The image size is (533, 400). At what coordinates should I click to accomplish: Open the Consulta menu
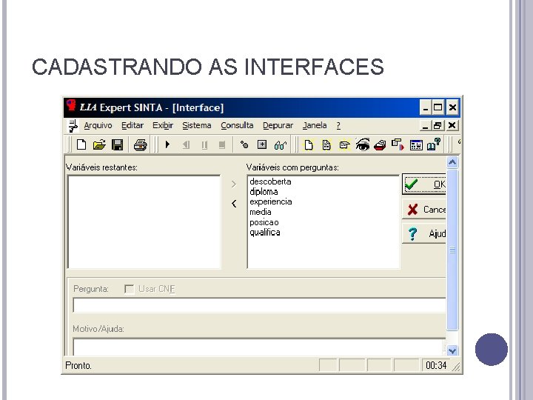[x=237, y=125]
